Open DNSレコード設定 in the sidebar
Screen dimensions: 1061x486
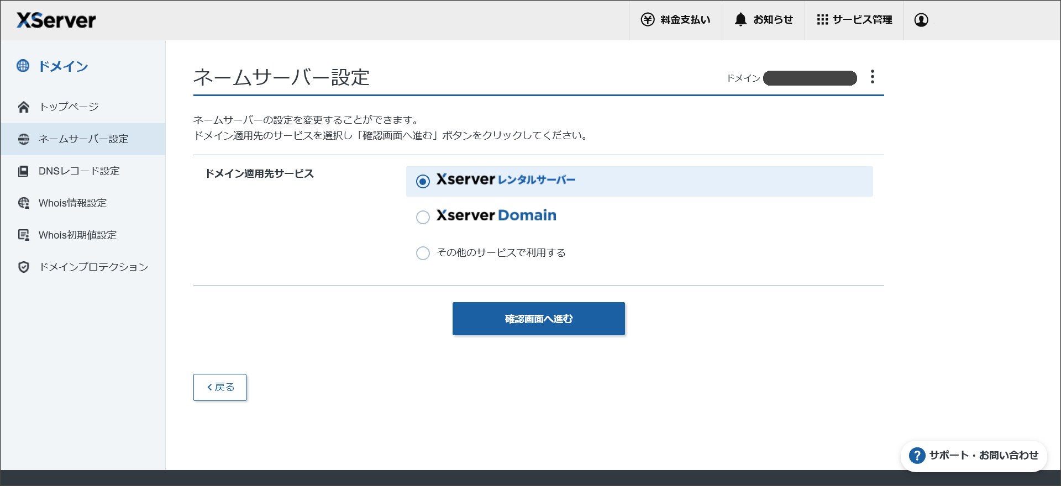pyautogui.click(x=83, y=171)
